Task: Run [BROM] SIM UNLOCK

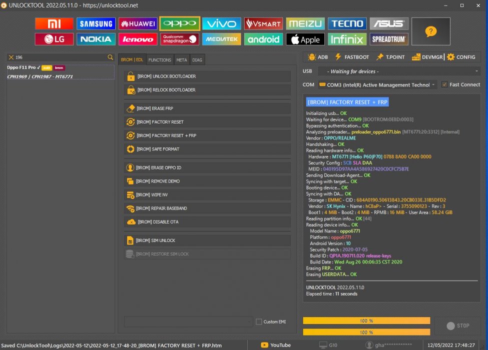Action: click(208, 240)
